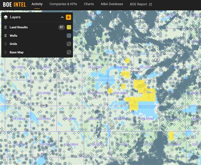The width and height of the screenshot is (201, 165).
Task: Switch to the Charts tab
Action: 89,4
